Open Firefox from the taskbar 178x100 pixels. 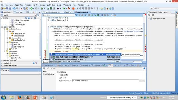[19, 97]
